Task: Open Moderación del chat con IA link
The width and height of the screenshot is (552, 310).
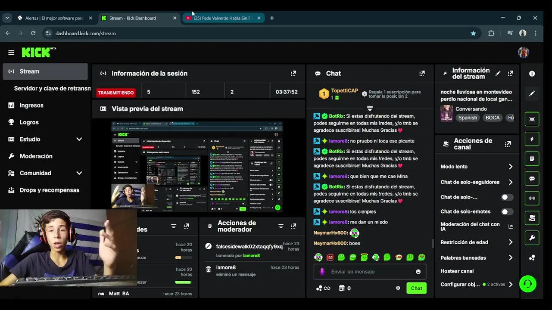Action: [x=477, y=226]
